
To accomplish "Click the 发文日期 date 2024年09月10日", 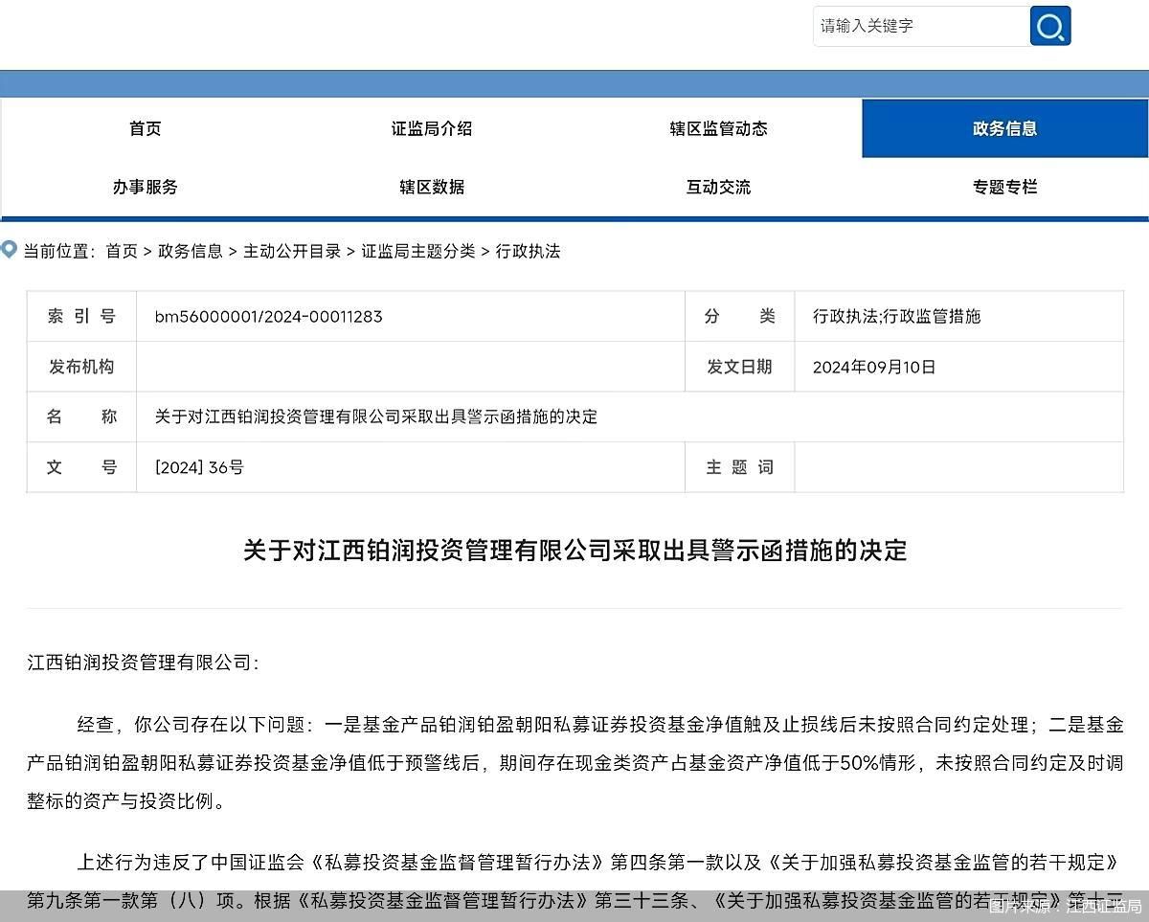I will [x=875, y=367].
